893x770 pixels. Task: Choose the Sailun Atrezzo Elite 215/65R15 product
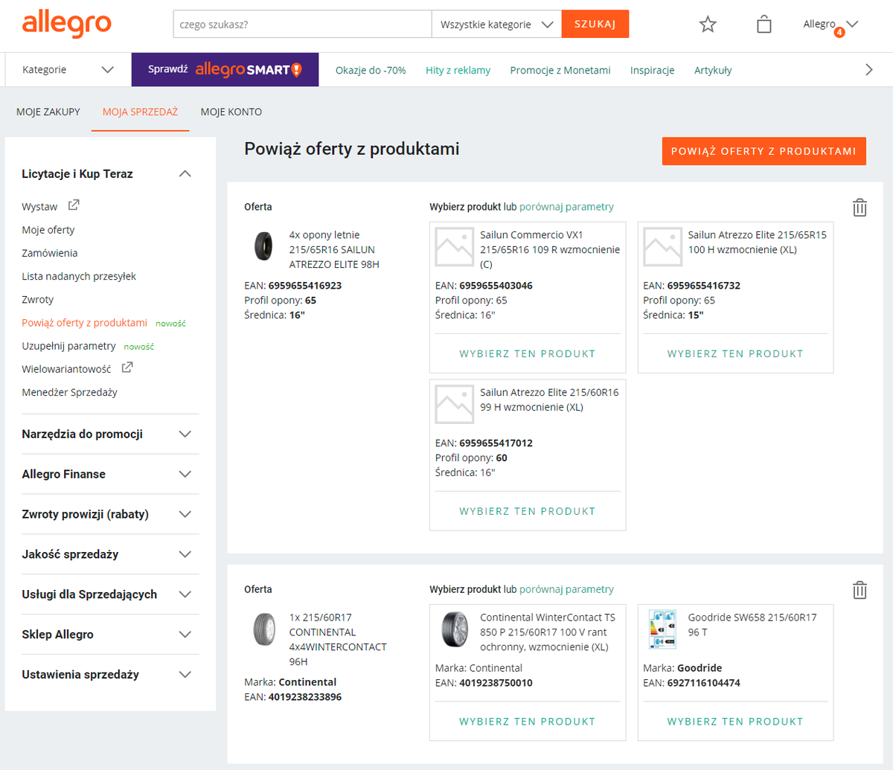[x=735, y=354]
